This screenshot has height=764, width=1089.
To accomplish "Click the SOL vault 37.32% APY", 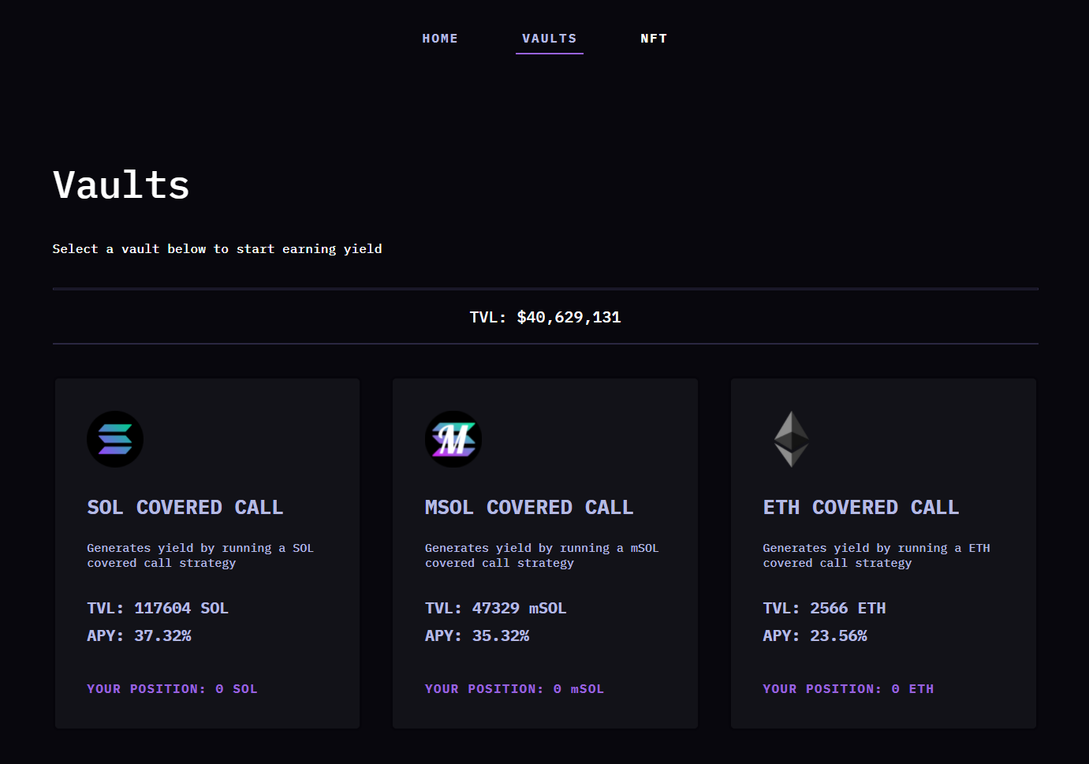I will (x=162, y=636).
